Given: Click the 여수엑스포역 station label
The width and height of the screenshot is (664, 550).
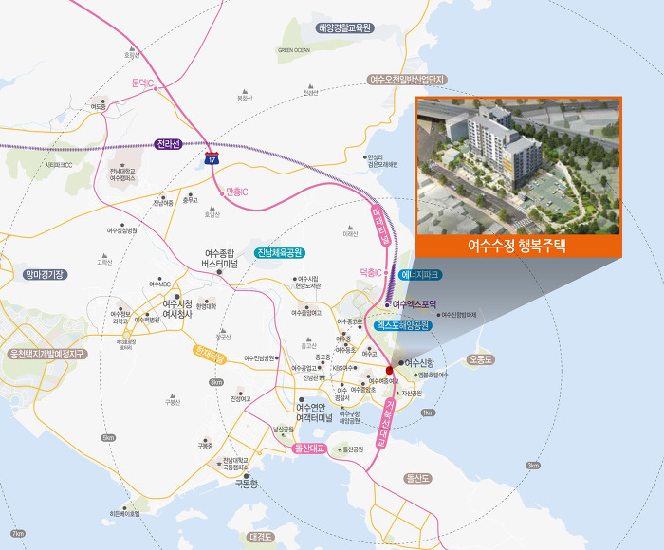Looking at the screenshot, I should pyautogui.click(x=415, y=304).
